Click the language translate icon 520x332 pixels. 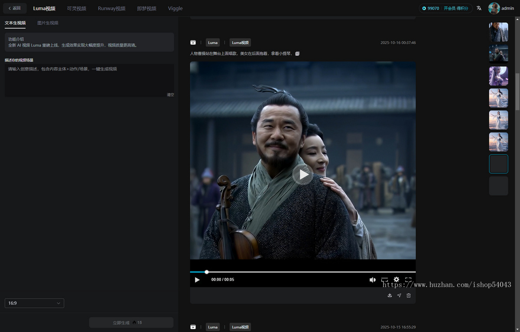(x=479, y=8)
